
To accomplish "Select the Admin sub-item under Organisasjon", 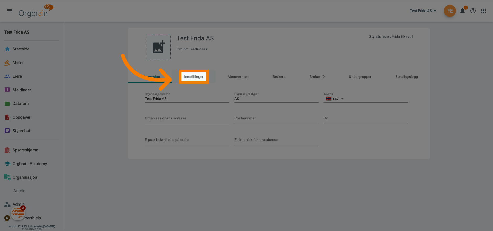I will tap(19, 191).
